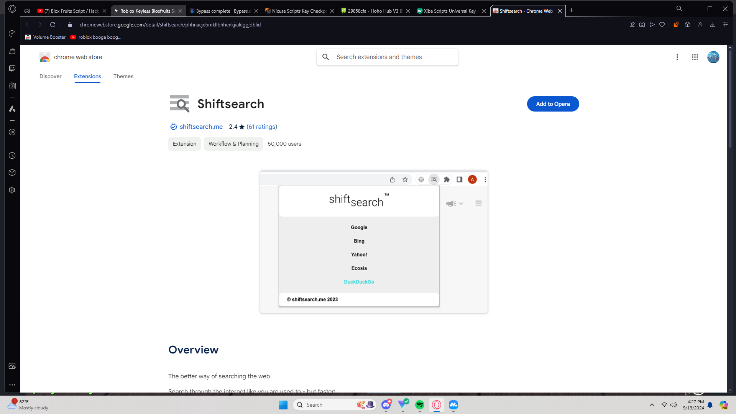Open the profile icon in the browser toolbar
Image resolution: width=736 pixels, height=414 pixels.
click(x=700, y=25)
